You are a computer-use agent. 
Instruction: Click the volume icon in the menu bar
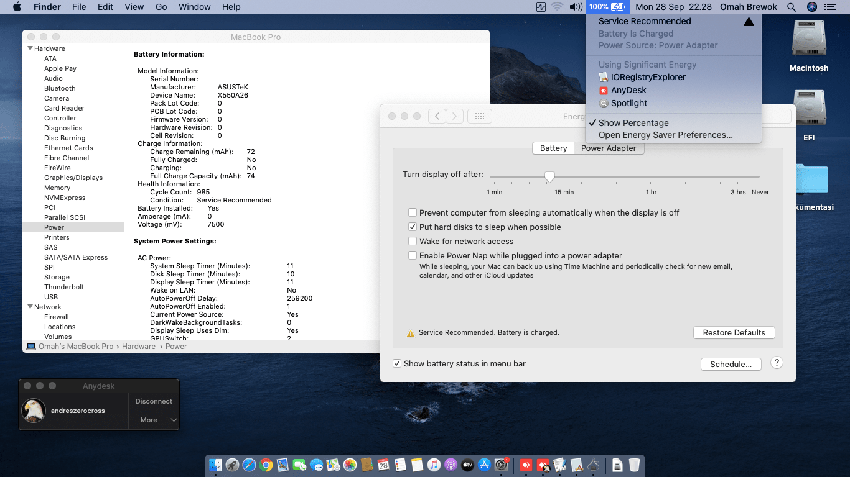point(576,7)
